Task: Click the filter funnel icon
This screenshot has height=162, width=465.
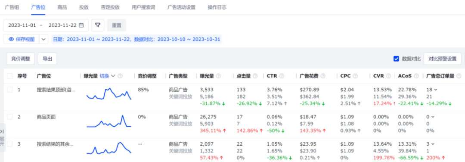Action: [98, 25]
